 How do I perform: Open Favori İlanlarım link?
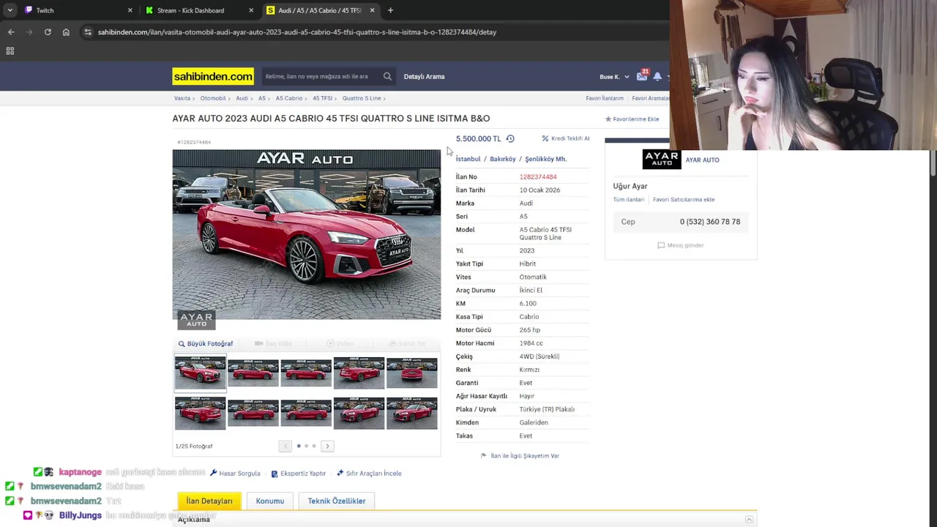(x=605, y=98)
